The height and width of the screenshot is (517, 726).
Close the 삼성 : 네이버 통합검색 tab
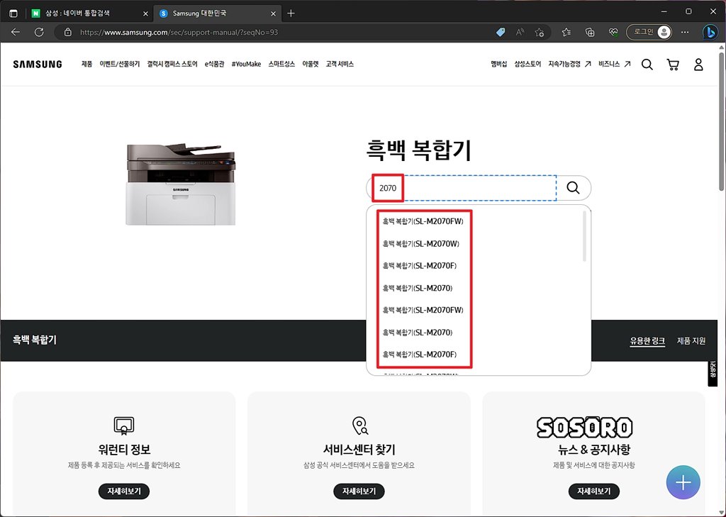(145, 14)
